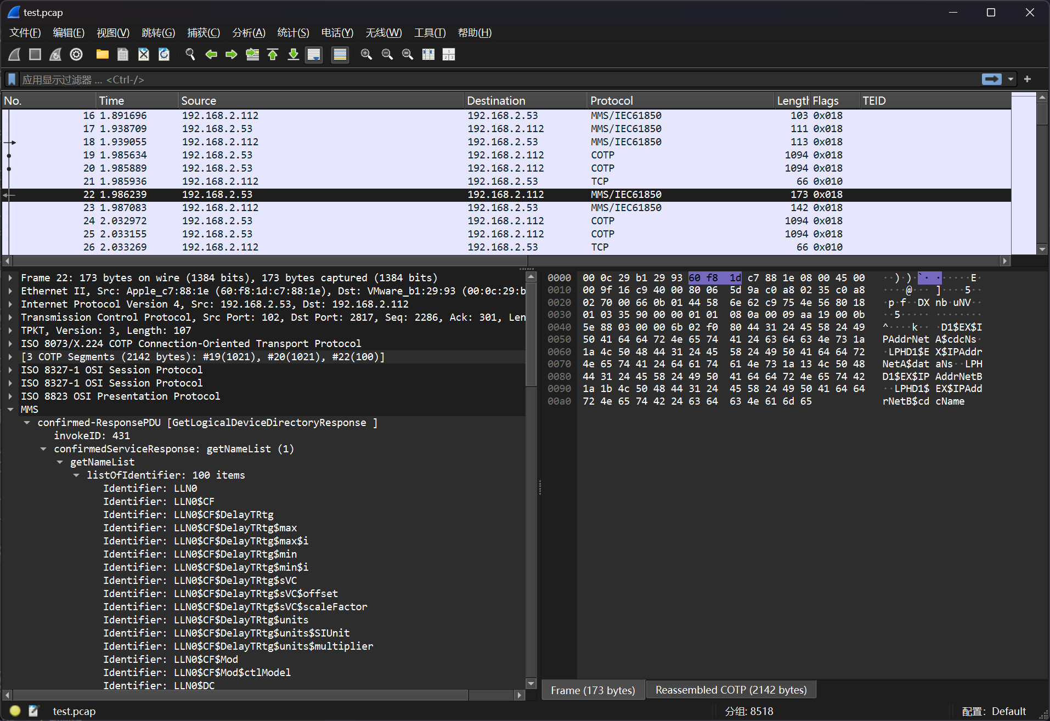Select packet 23 at time 1.987083
The width and height of the screenshot is (1050, 721).
click(x=506, y=208)
